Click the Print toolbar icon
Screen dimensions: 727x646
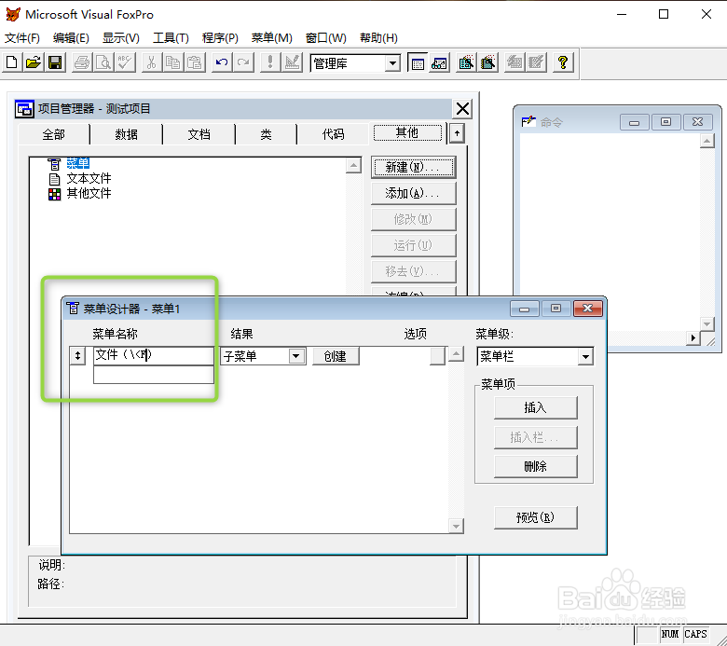click(x=82, y=62)
